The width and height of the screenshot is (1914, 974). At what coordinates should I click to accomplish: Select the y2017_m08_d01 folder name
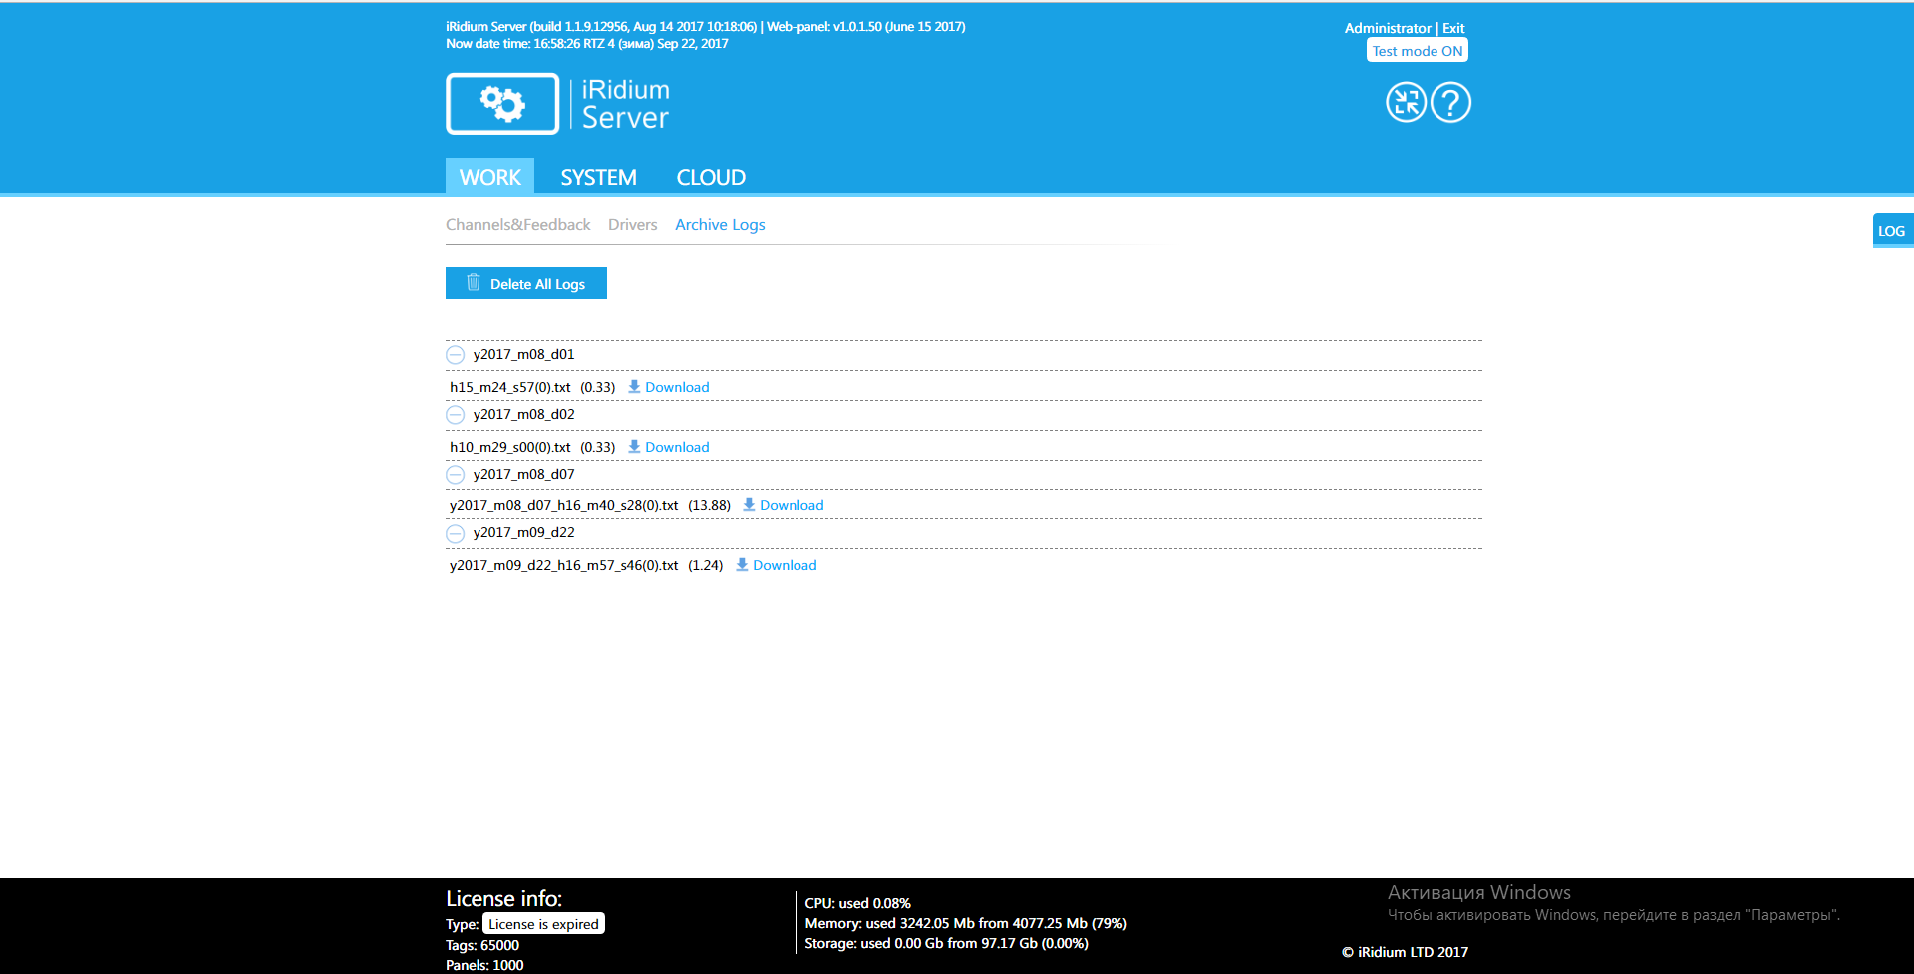523,354
